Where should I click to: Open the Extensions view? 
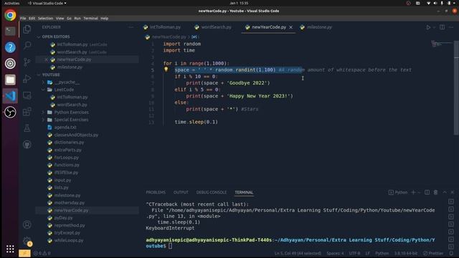pos(27,112)
